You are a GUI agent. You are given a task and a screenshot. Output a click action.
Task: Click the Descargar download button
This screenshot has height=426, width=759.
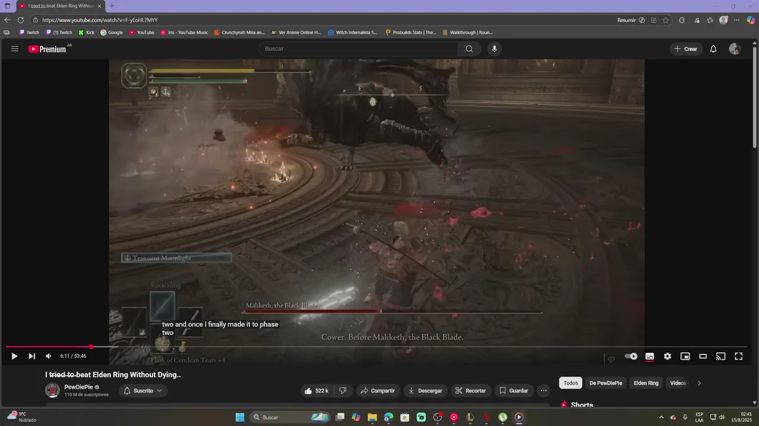[425, 390]
